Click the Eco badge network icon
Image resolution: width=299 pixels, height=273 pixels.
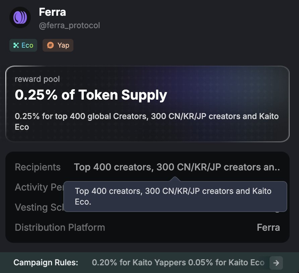tap(16, 45)
